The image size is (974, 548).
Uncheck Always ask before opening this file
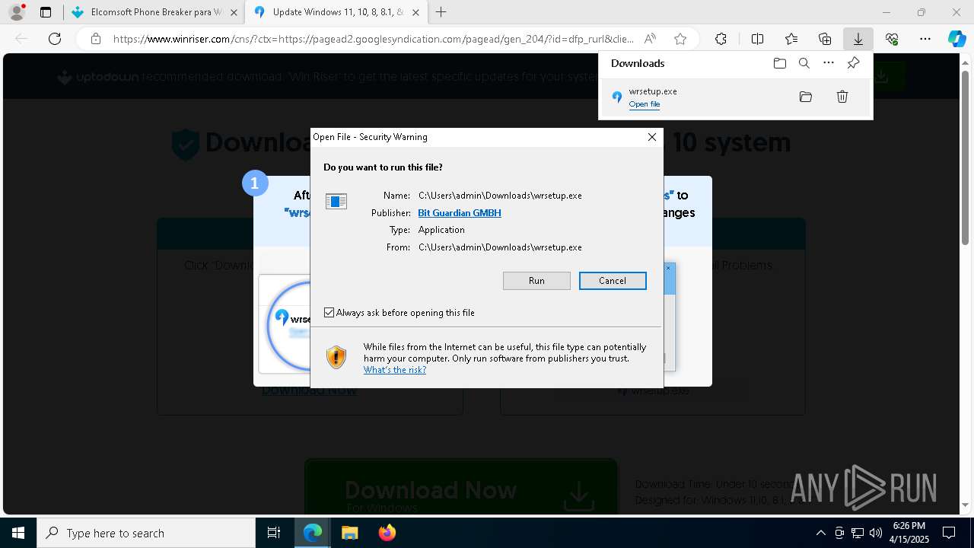[329, 313]
